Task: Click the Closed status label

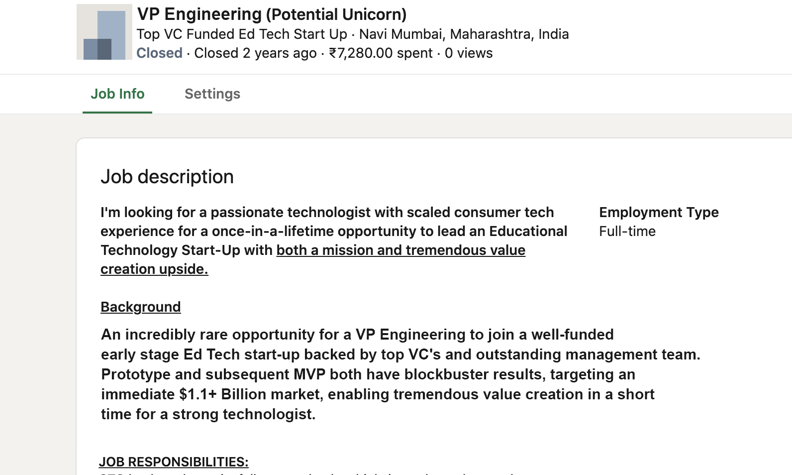Action: click(x=159, y=53)
